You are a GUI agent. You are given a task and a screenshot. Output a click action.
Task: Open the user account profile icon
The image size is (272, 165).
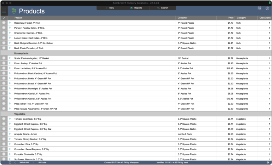point(267,8)
